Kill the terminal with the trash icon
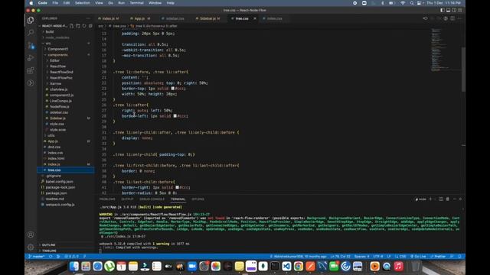Image resolution: width=490 pixels, height=275 pixels. click(x=447, y=199)
